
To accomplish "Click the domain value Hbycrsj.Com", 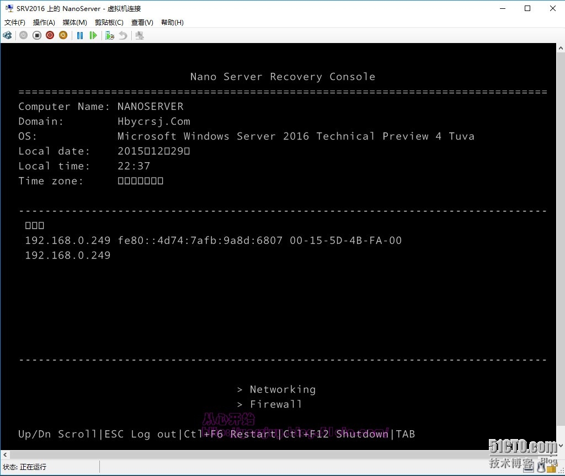I will 154,121.
